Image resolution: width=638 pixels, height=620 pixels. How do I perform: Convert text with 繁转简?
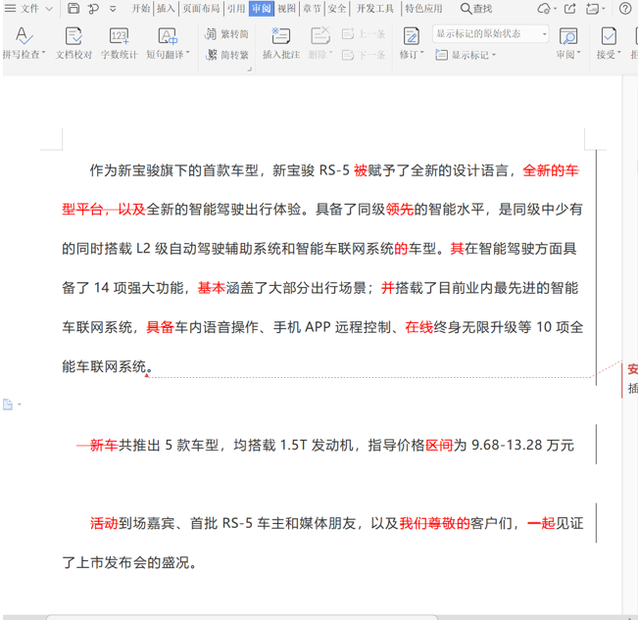[x=226, y=34]
